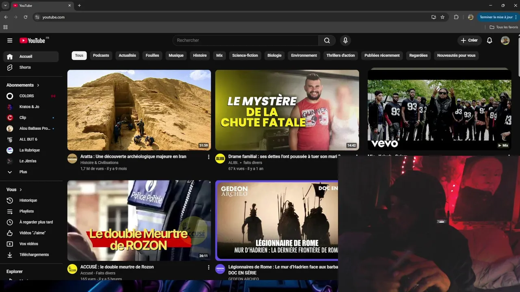Open Playlists in sidebar
Screen dimensions: 520x292
coord(31,211)
